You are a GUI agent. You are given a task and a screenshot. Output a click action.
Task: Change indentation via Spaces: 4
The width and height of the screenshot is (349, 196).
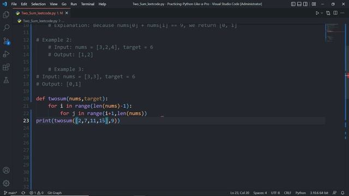click(260, 193)
